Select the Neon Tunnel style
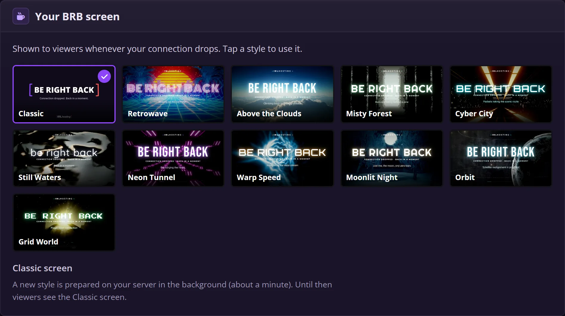Screen dimensions: 565x316 (x=173, y=158)
